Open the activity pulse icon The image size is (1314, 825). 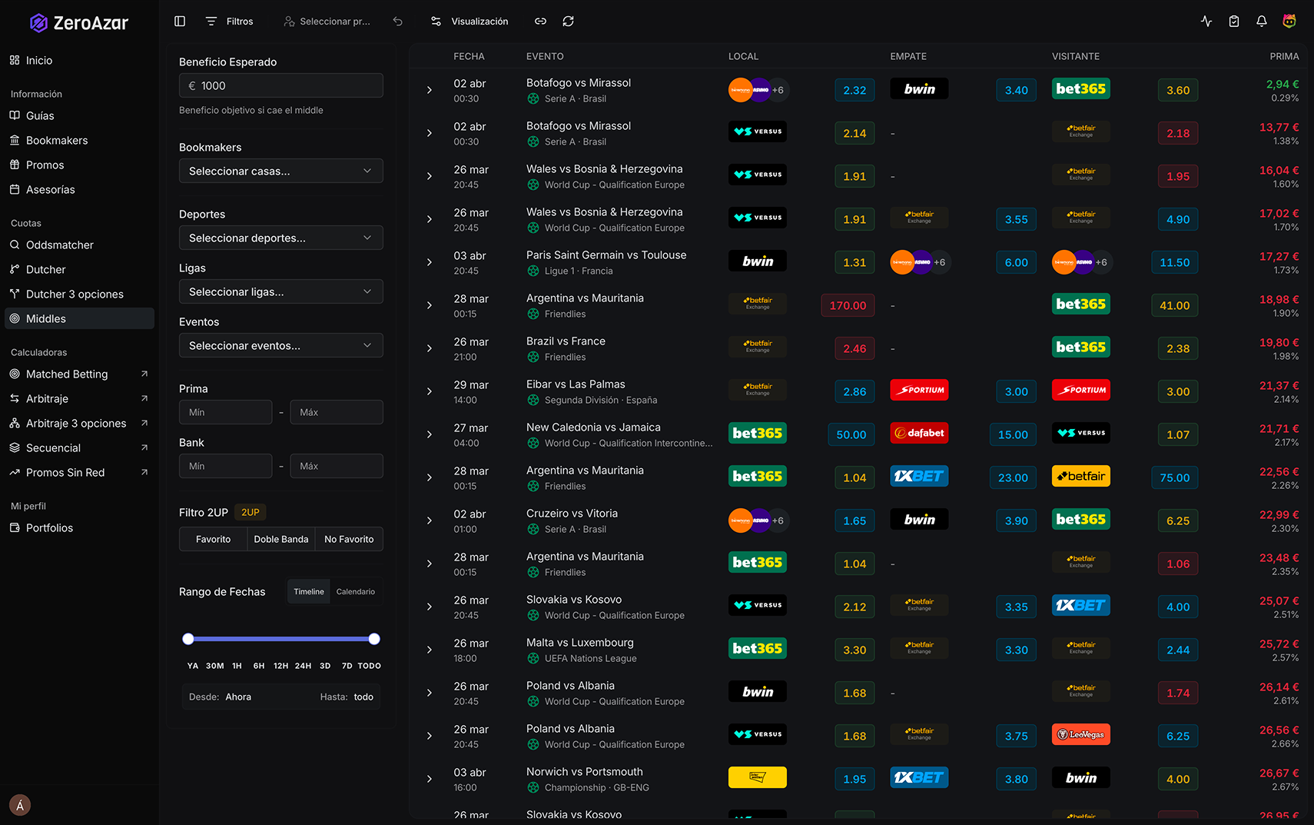coord(1206,22)
